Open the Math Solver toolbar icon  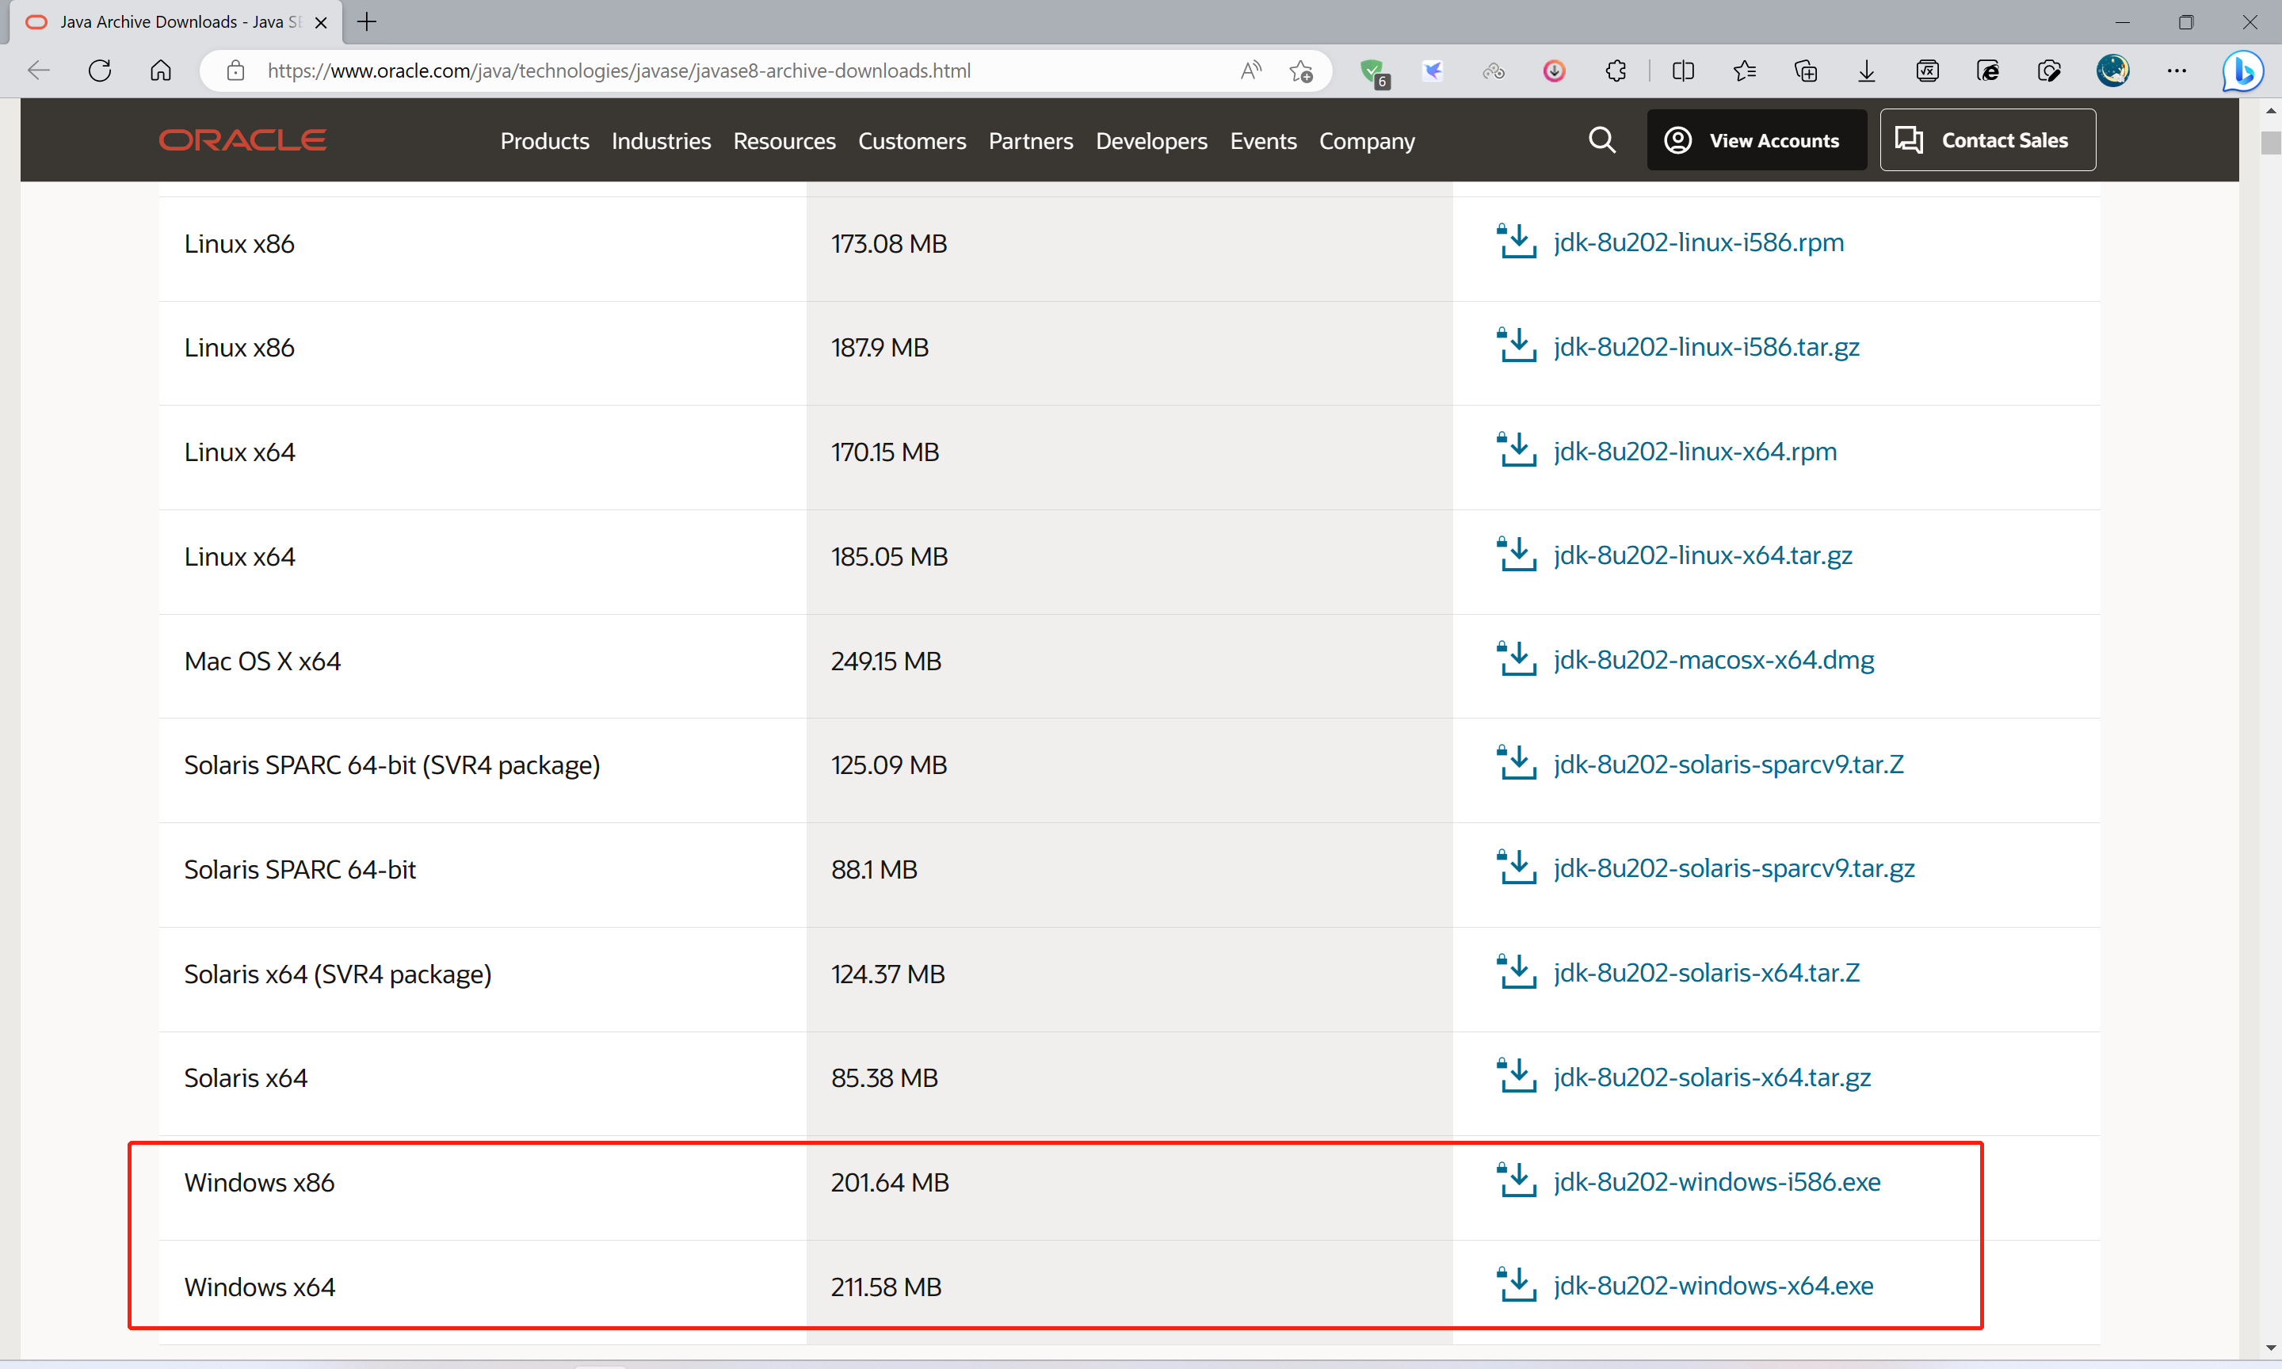(x=1928, y=70)
